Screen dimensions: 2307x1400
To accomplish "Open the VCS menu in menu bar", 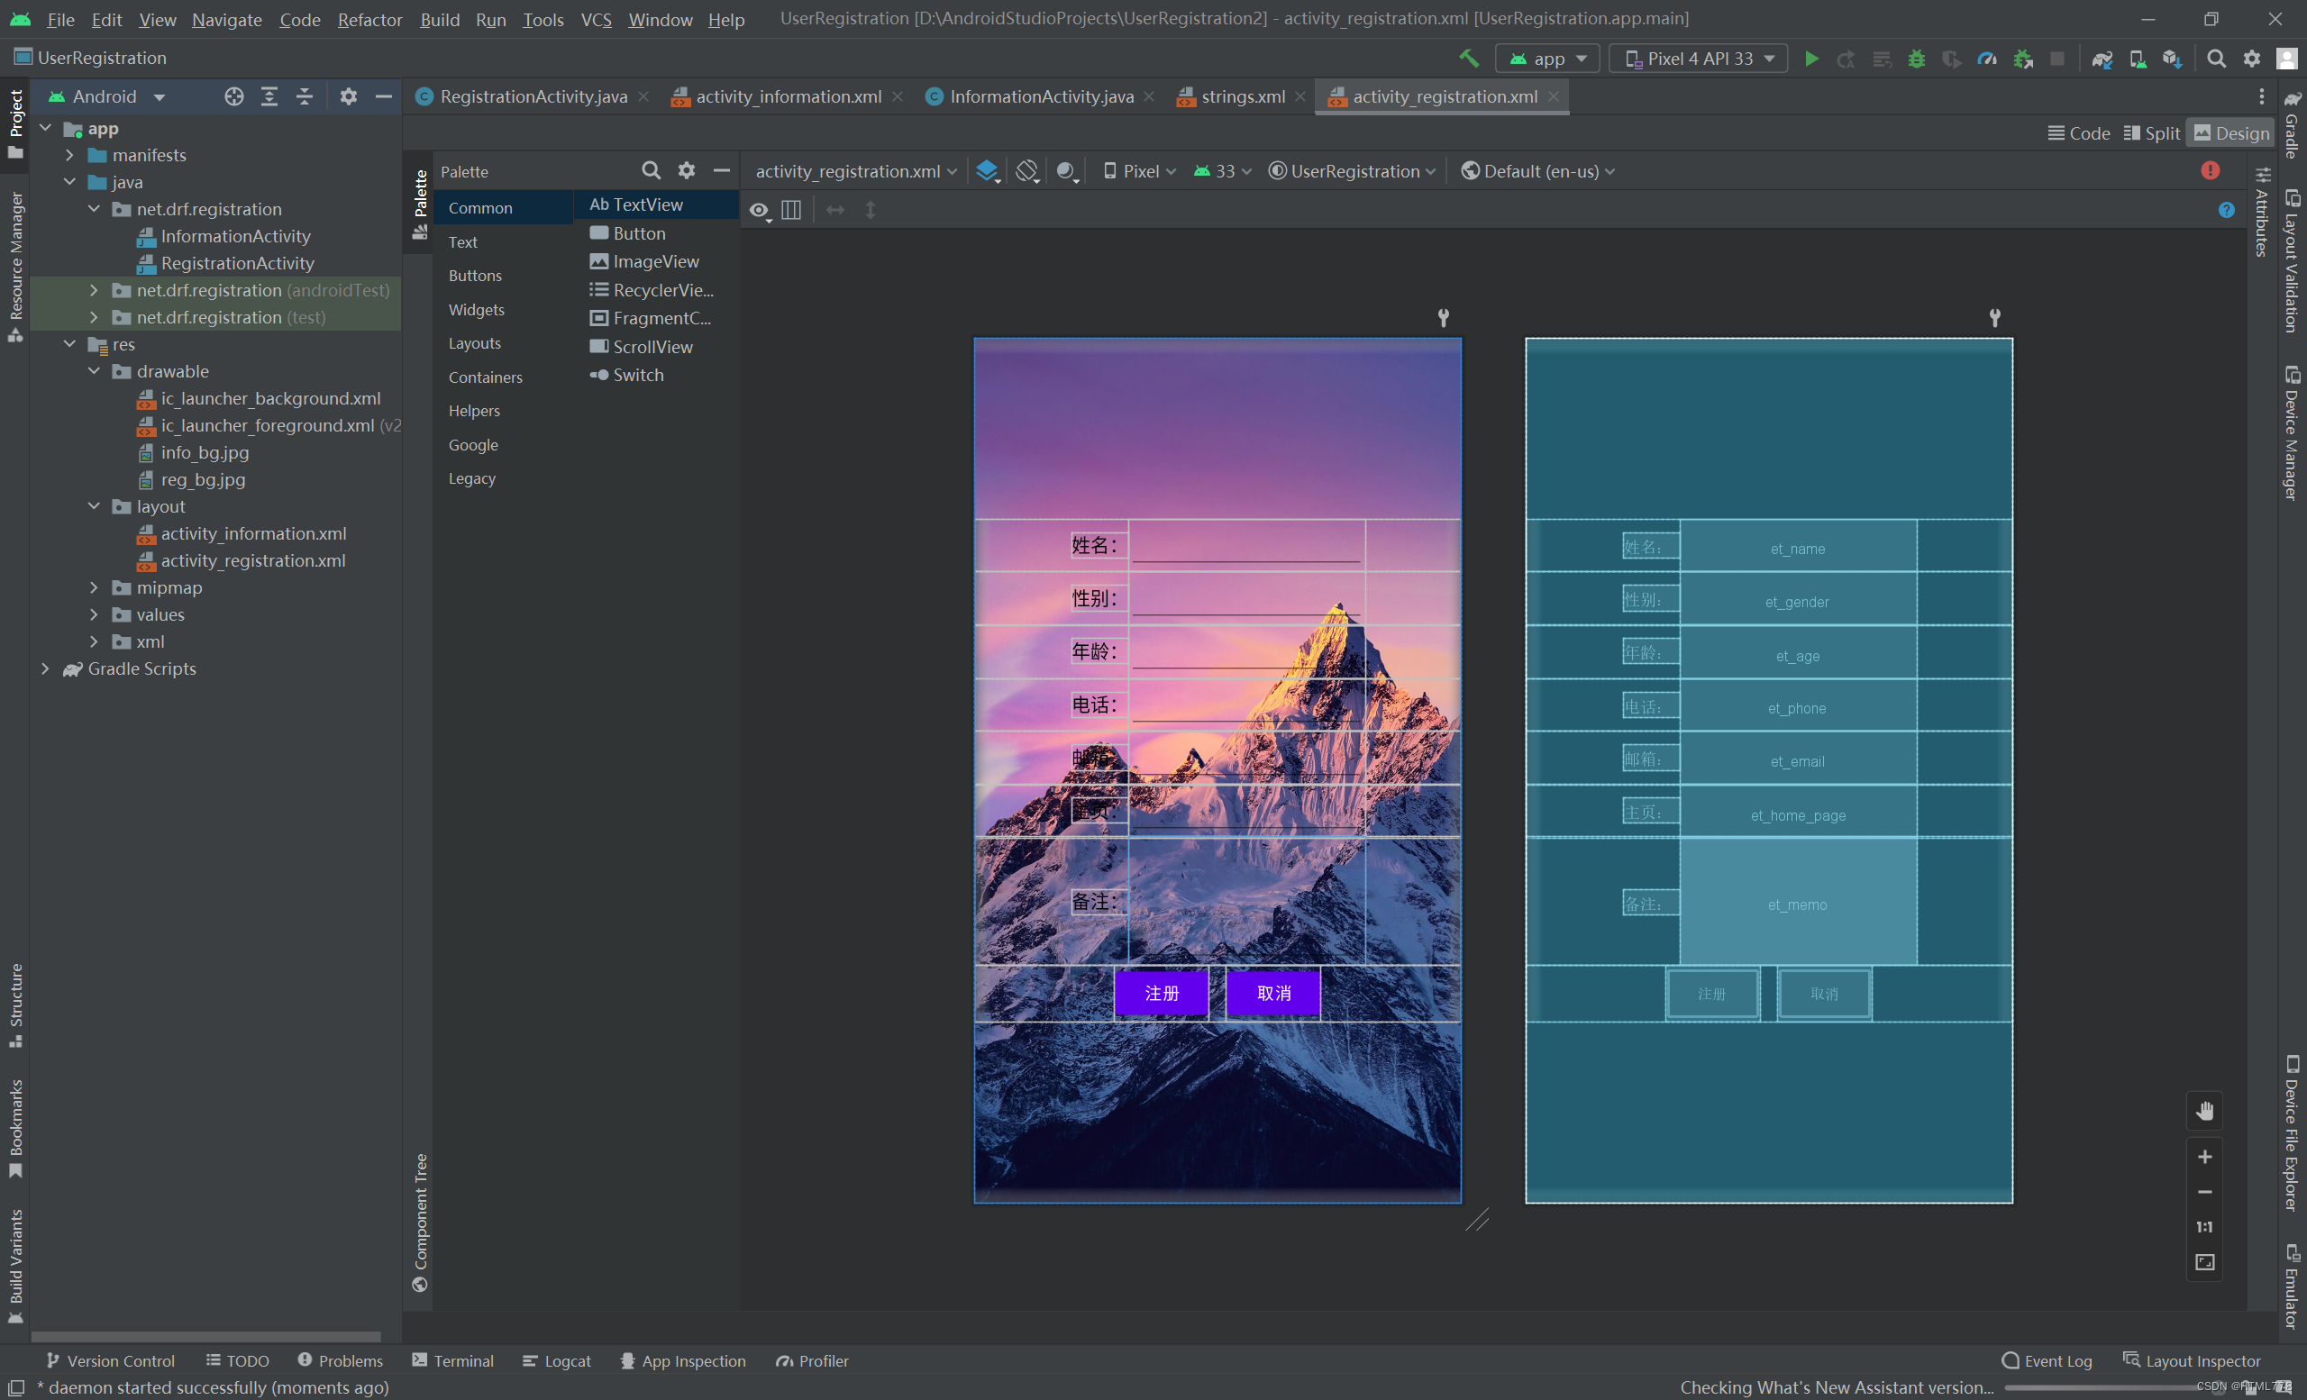I will click(x=595, y=18).
